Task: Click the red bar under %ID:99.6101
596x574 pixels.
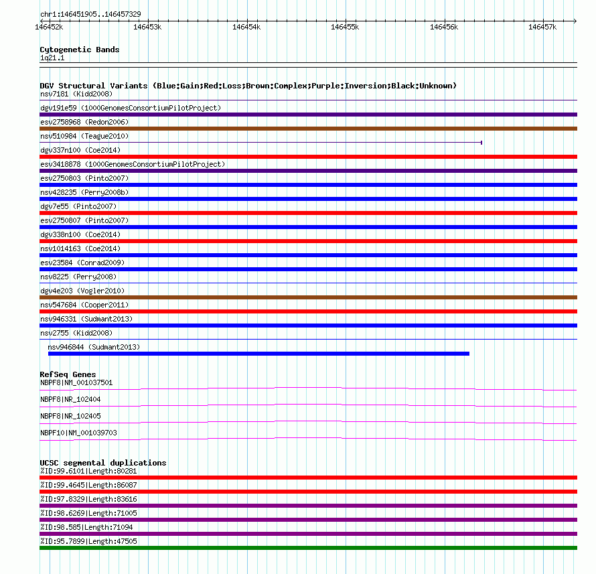Action: click(308, 478)
